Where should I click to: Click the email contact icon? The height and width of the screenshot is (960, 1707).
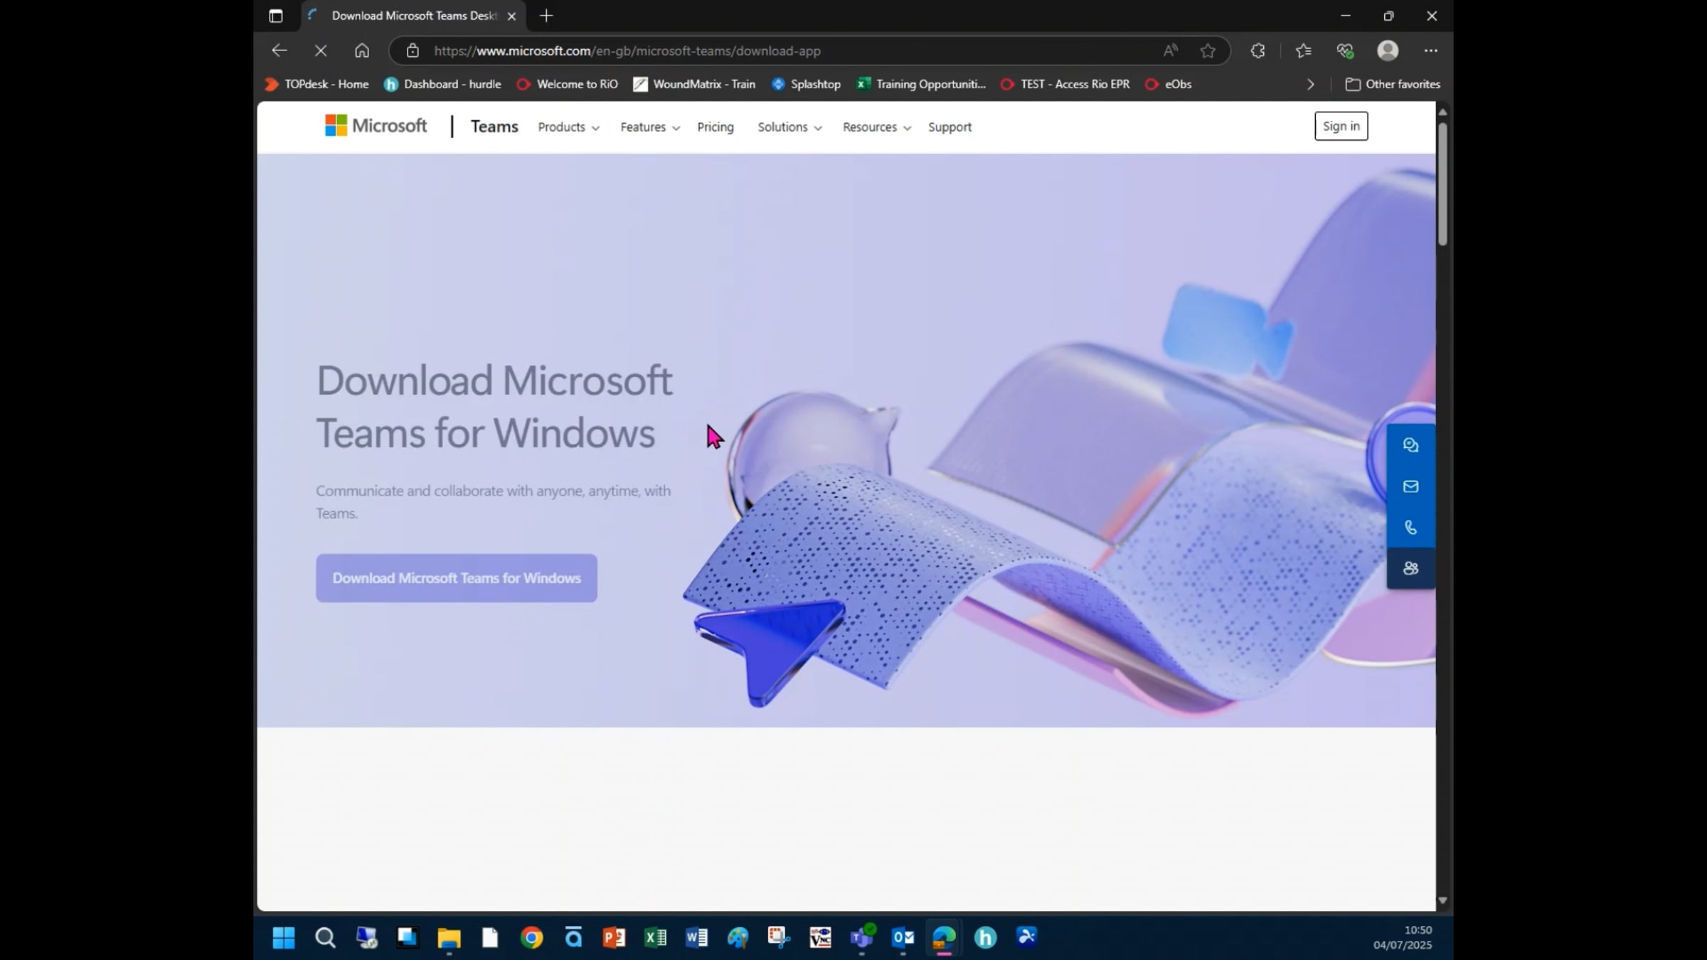[1410, 486]
